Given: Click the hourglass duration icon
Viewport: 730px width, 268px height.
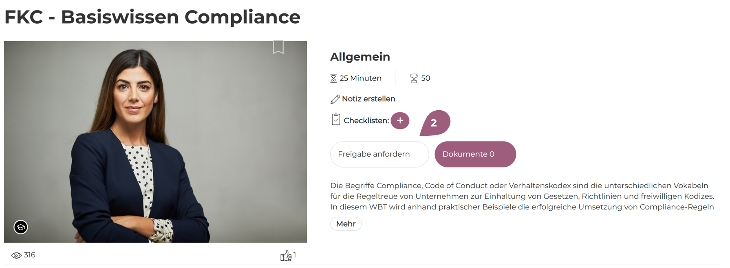Looking at the screenshot, I should [333, 78].
